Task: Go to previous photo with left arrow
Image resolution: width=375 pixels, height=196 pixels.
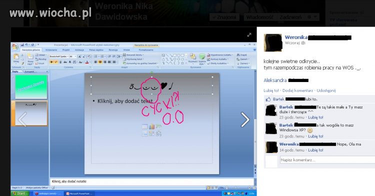Action: tap(22, 119)
